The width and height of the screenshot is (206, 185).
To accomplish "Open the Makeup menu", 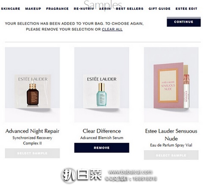I will [33, 9].
